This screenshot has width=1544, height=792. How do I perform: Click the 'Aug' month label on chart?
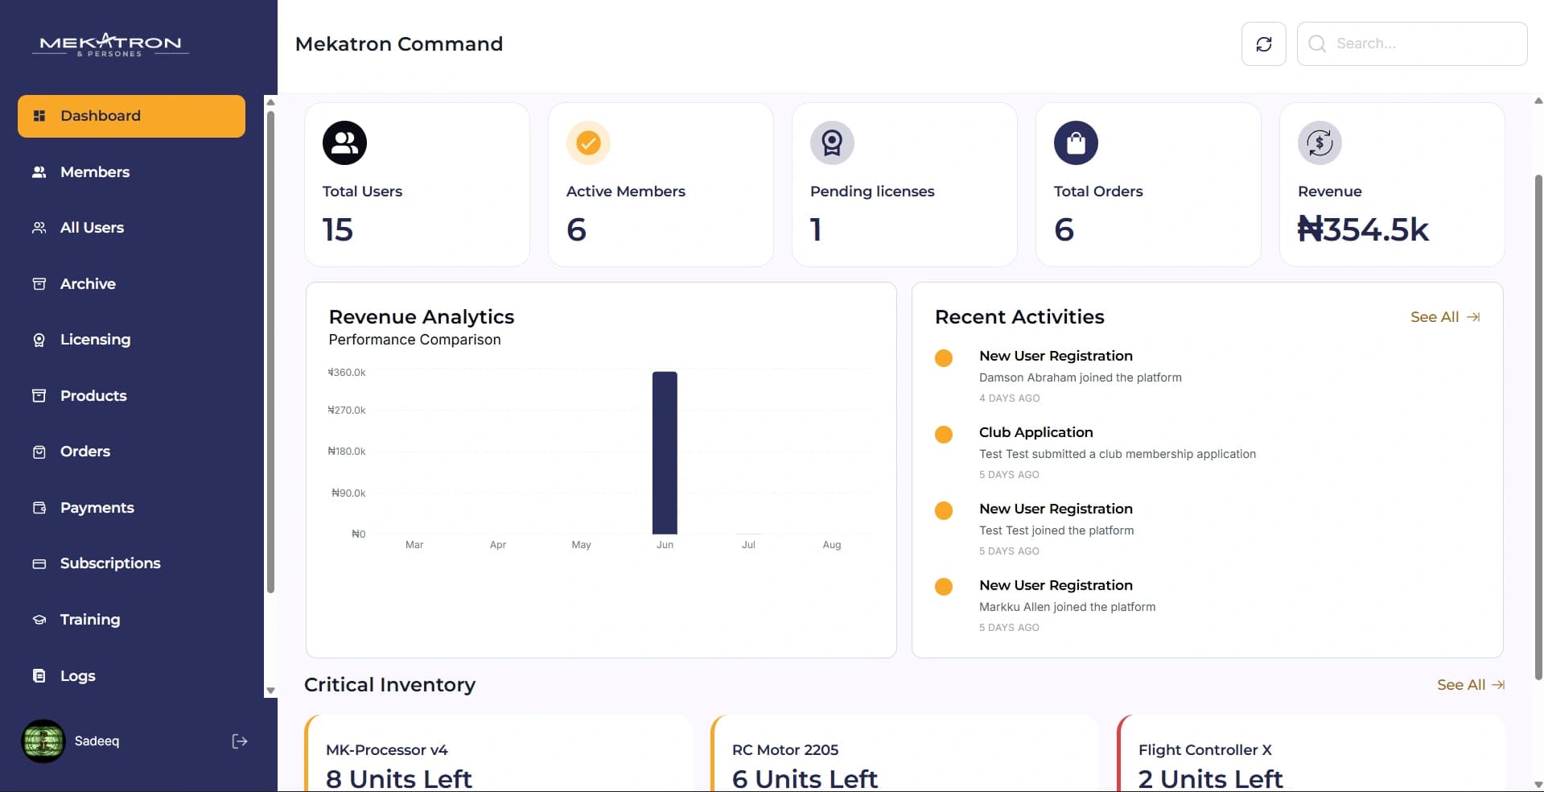pos(832,545)
